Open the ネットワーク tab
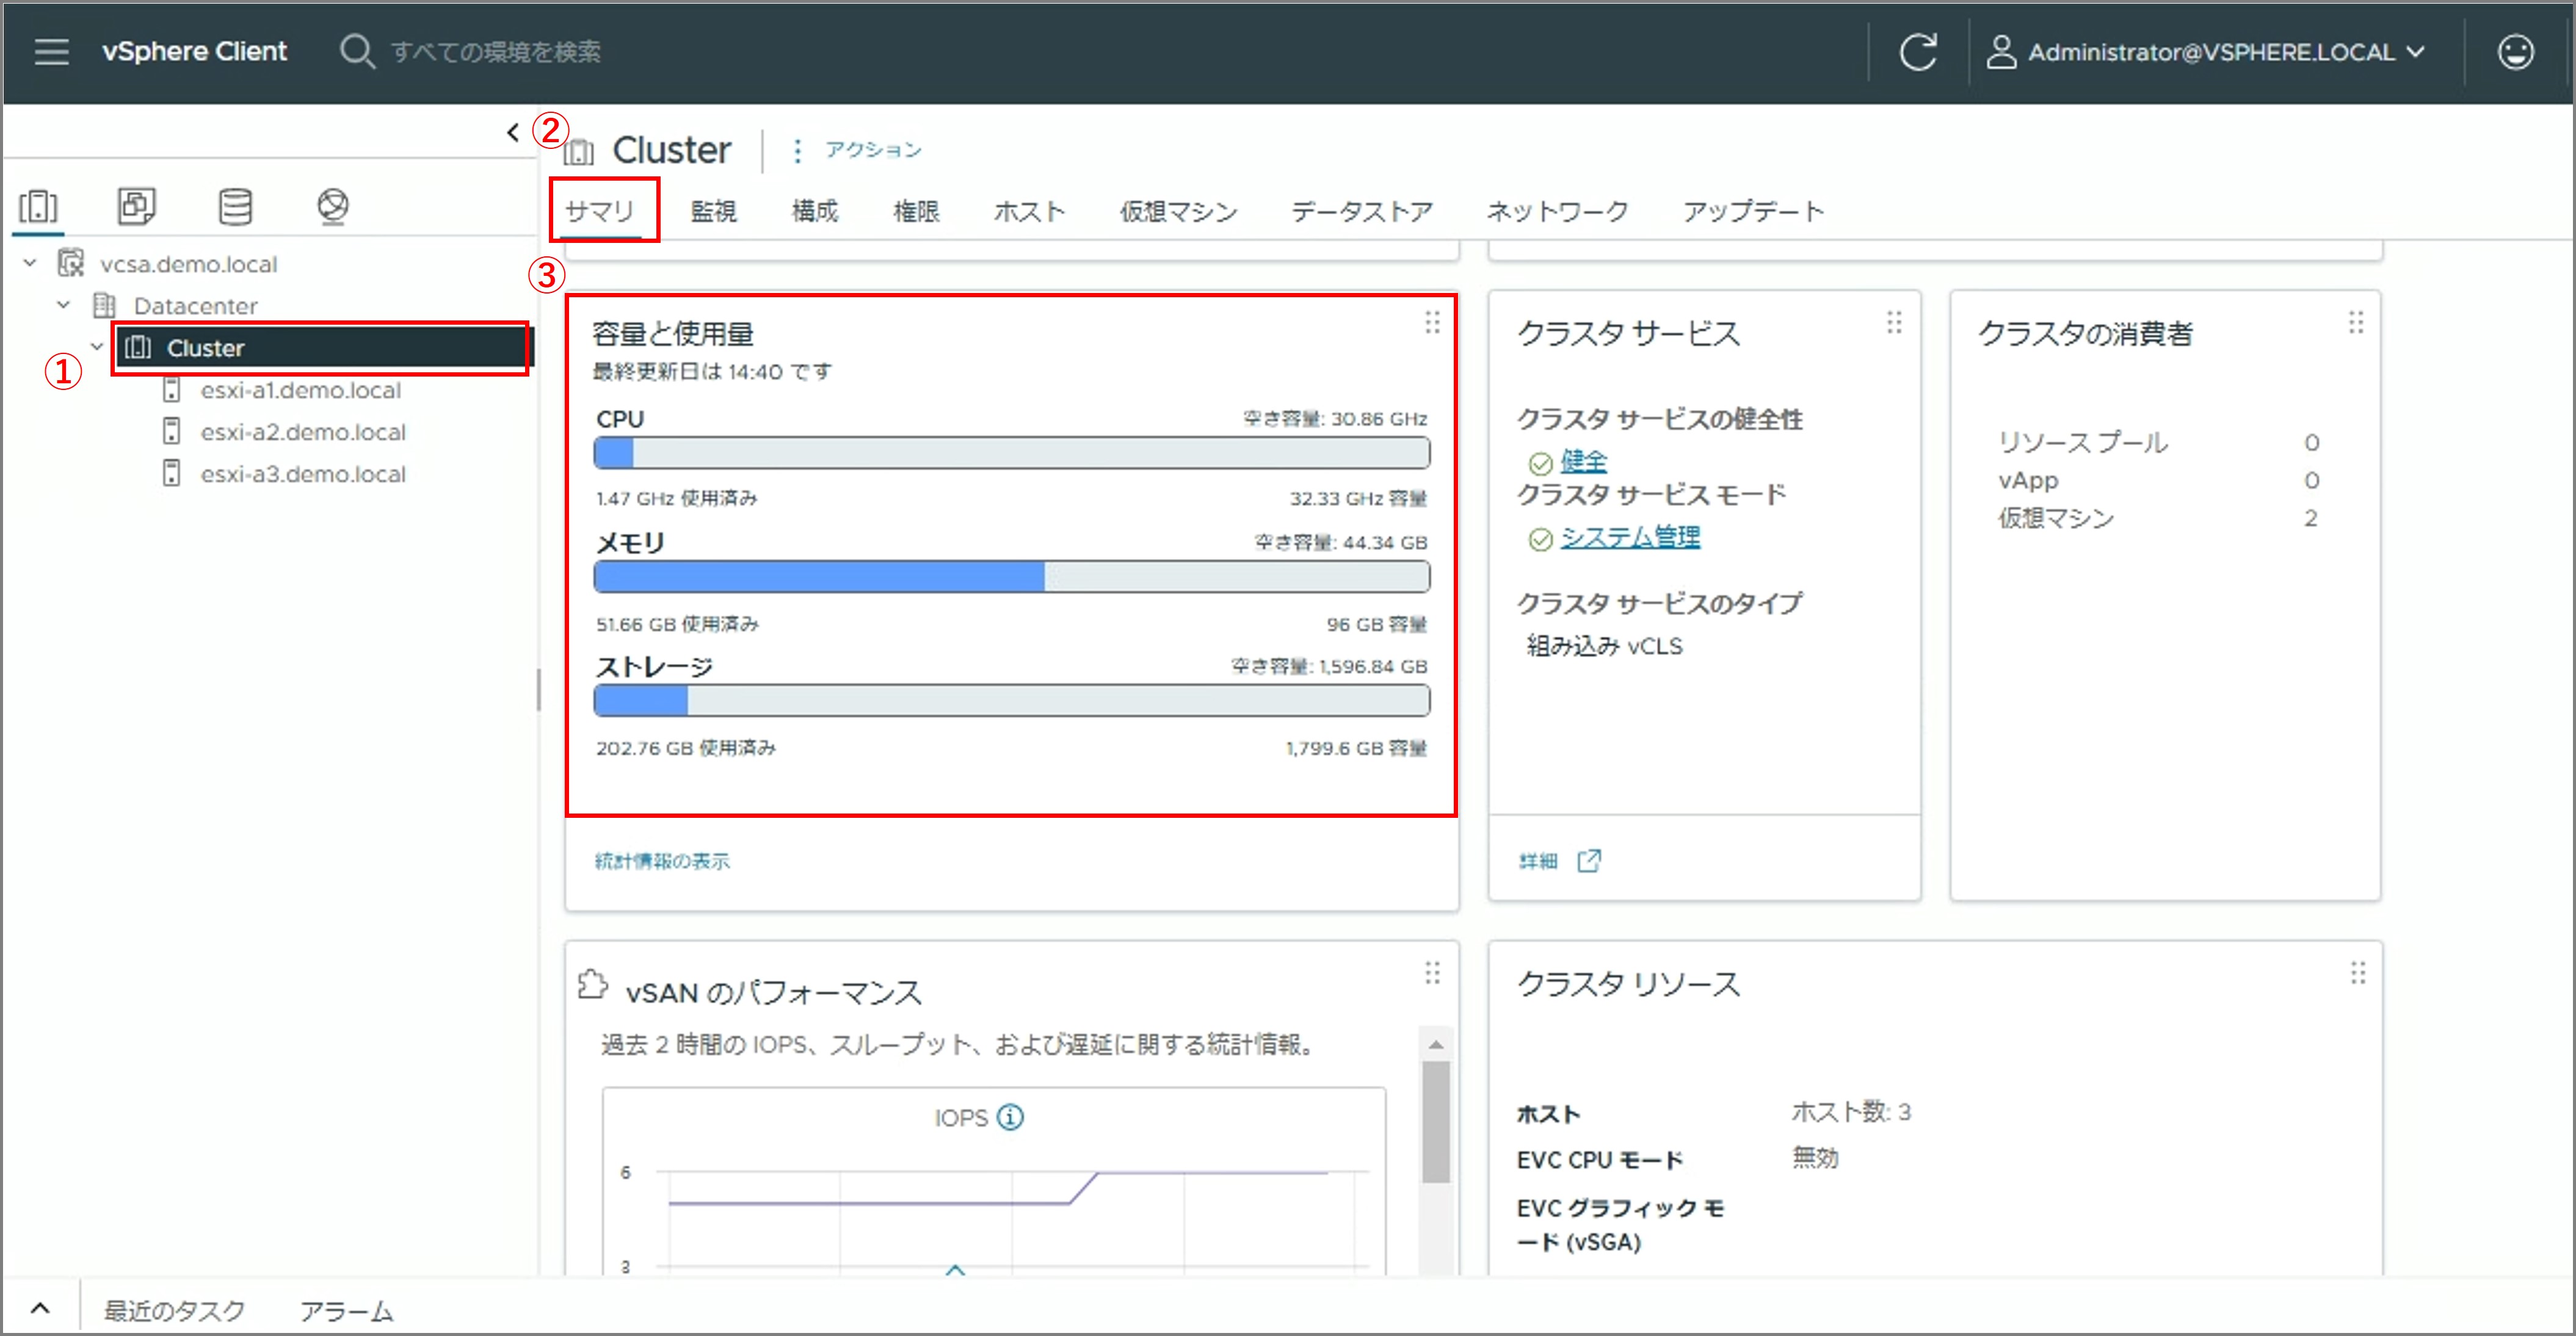The width and height of the screenshot is (2576, 1336). (1558, 211)
